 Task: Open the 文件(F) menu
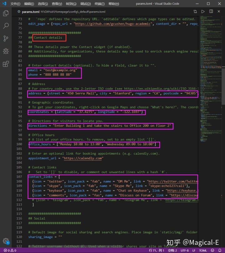coord(15,4)
